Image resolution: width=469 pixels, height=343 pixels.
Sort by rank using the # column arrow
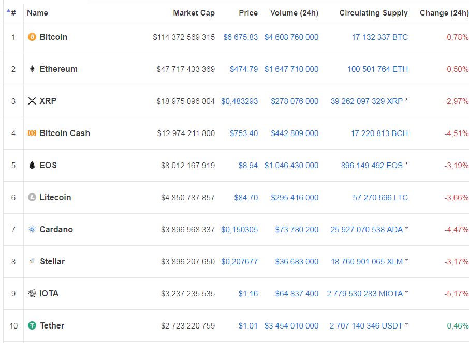coord(8,11)
